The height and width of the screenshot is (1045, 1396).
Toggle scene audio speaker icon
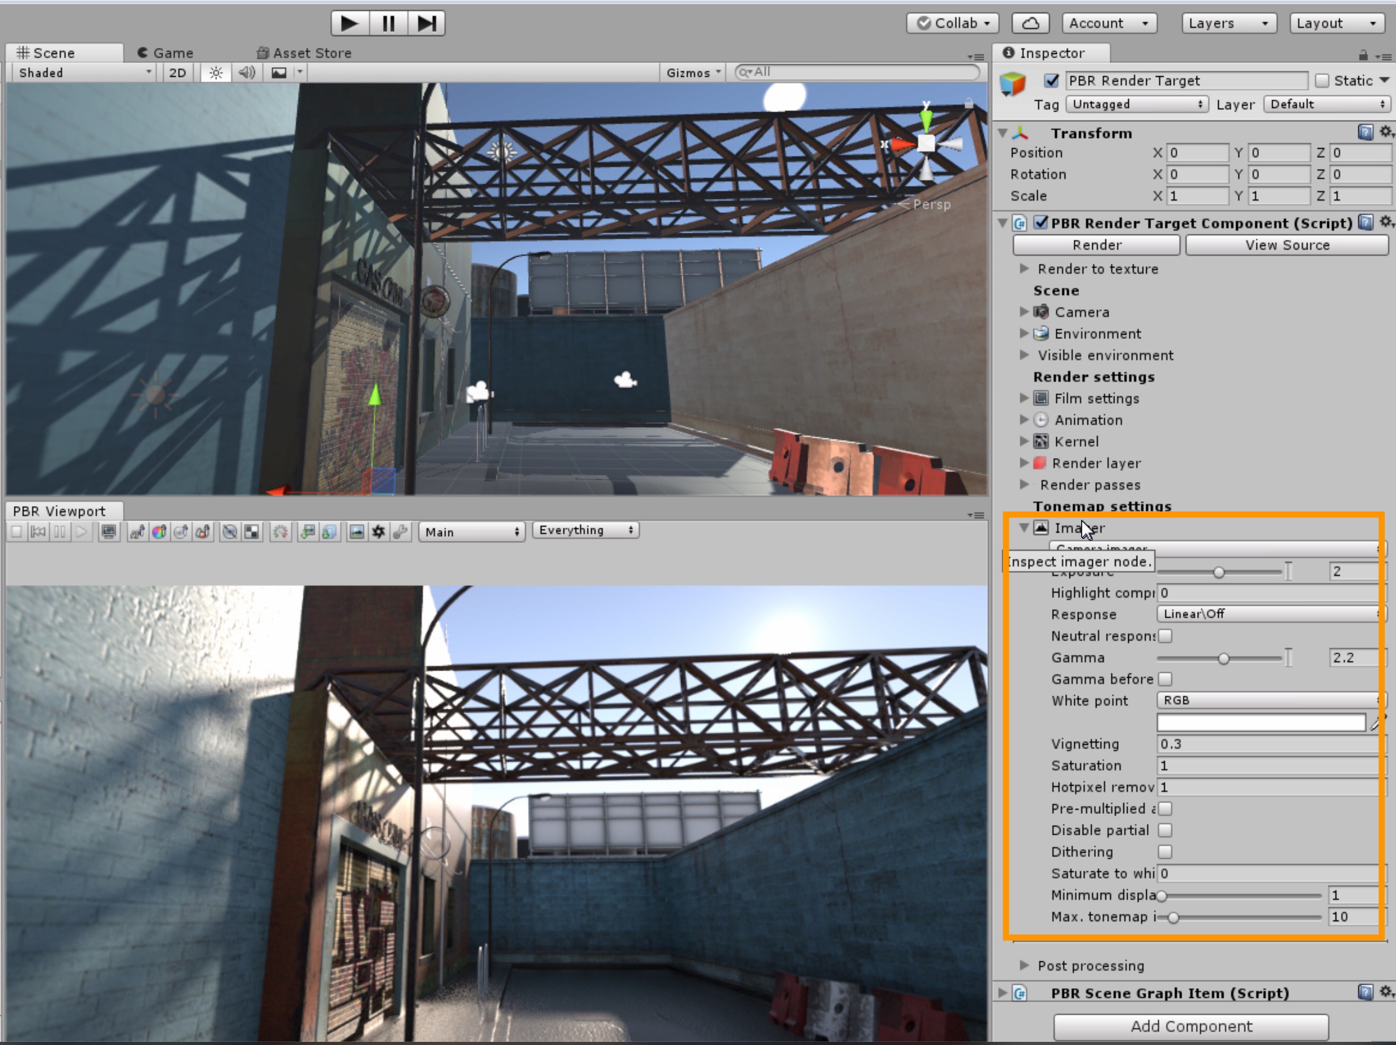point(247,73)
